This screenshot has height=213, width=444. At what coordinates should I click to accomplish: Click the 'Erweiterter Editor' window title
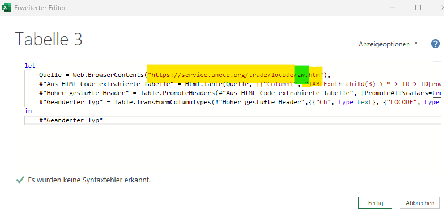40,8
